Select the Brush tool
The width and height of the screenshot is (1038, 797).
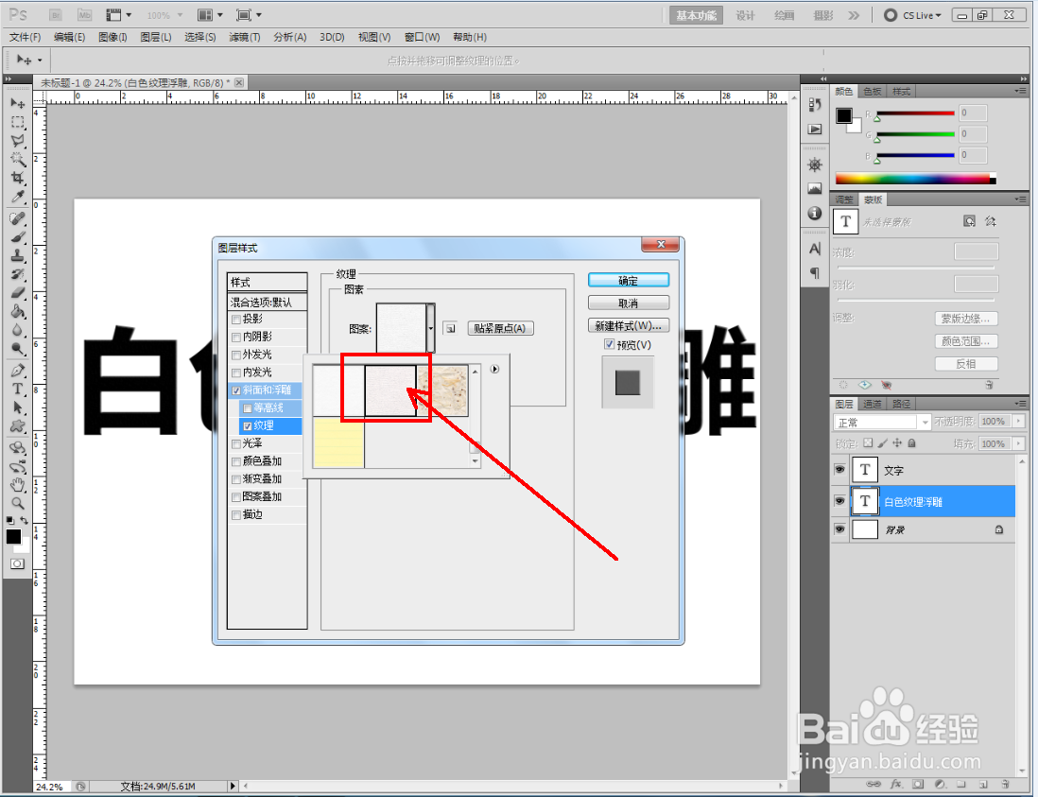pyautogui.click(x=17, y=237)
